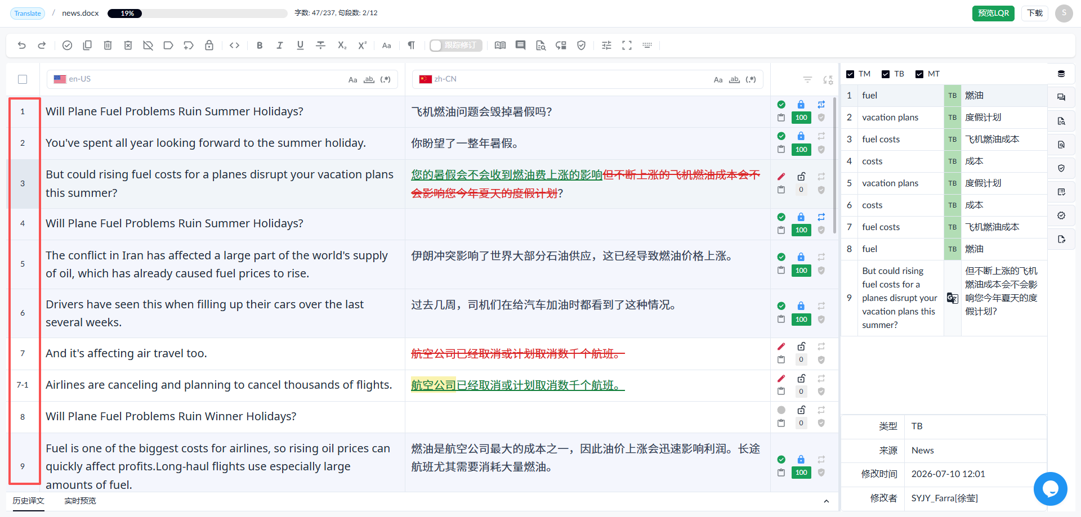Select MT result row 9 in the panel
Viewport: 1081px width, 517px height.
[944, 298]
